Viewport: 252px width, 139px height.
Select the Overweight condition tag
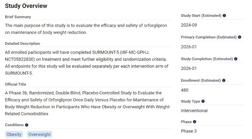[x=40, y=134]
